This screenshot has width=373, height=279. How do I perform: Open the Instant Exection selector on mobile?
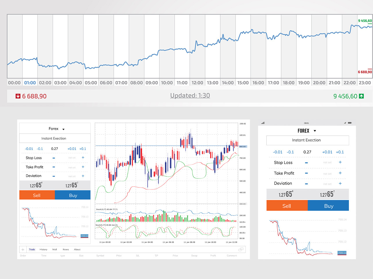coord(308,140)
